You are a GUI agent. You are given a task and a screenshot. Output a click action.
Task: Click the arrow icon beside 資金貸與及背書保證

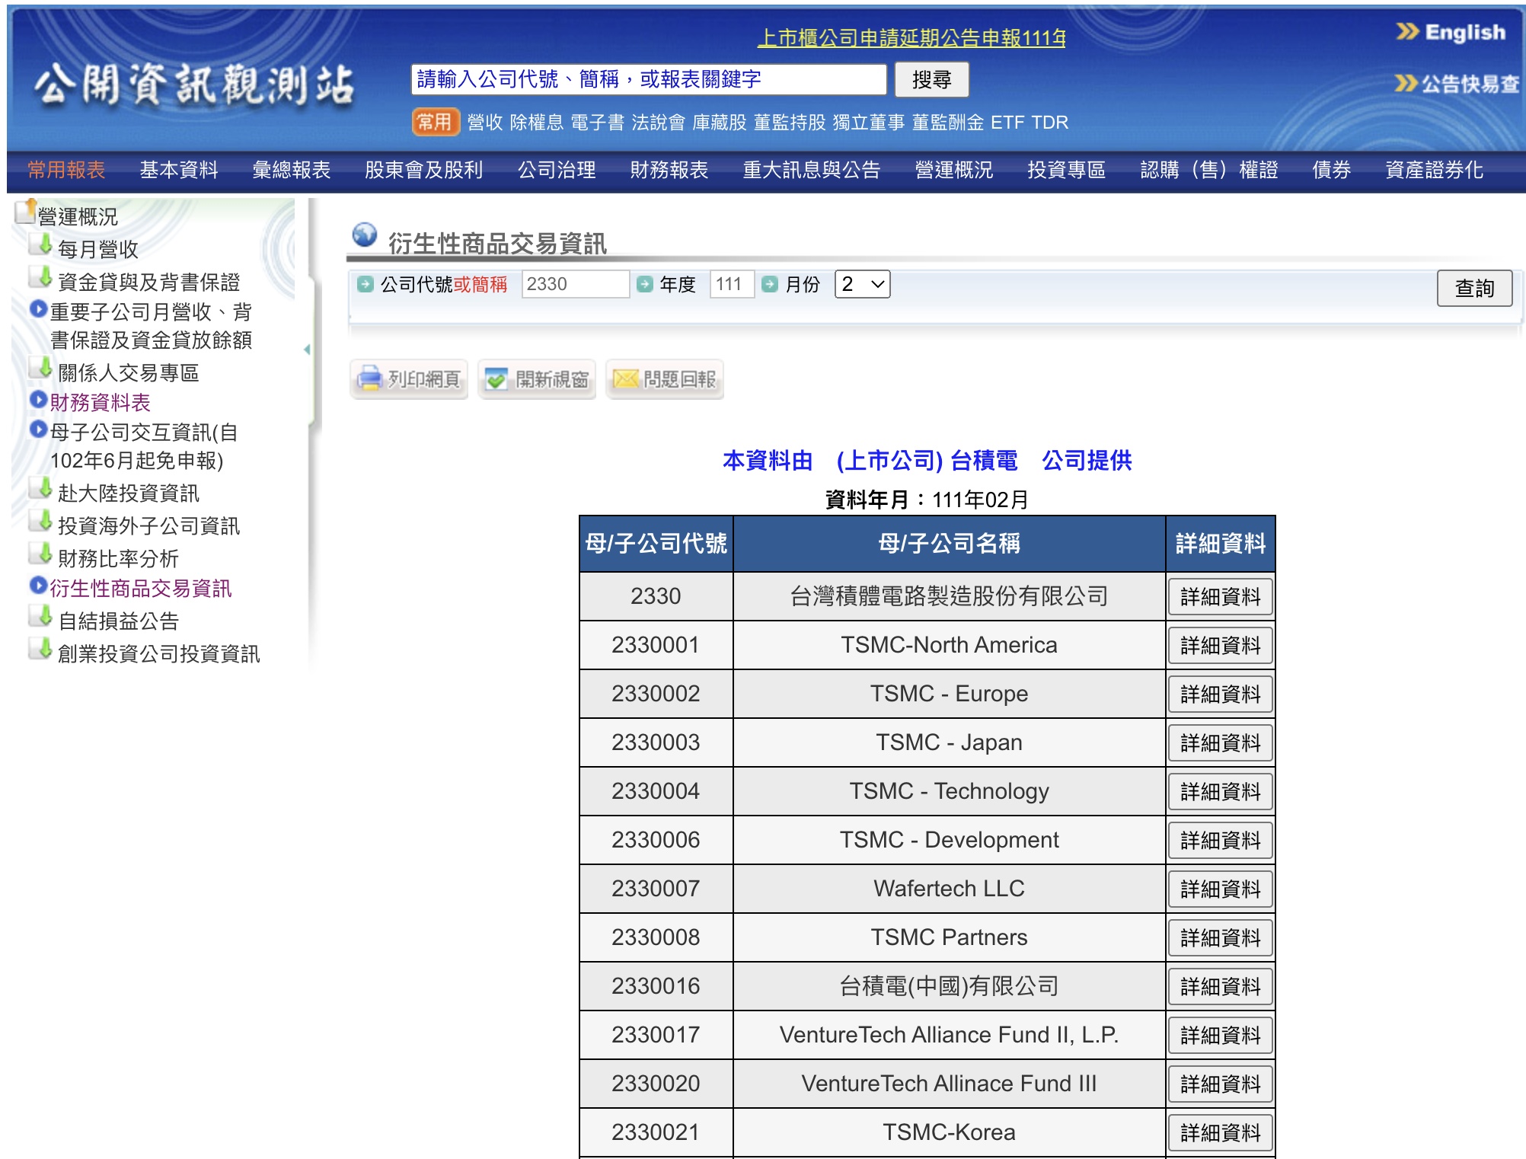click(40, 277)
